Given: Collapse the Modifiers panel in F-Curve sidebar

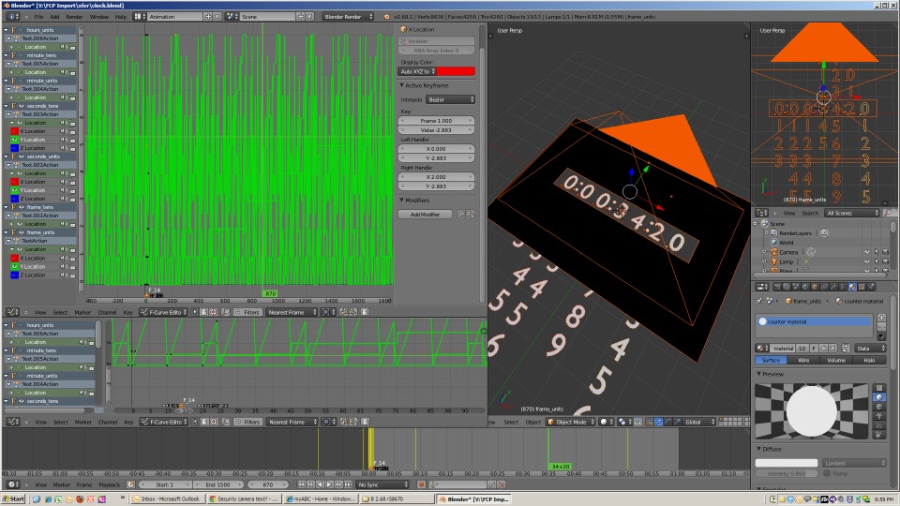Looking at the screenshot, I should tap(402, 201).
